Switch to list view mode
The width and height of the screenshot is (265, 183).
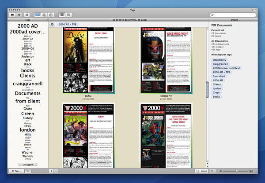point(69,15)
